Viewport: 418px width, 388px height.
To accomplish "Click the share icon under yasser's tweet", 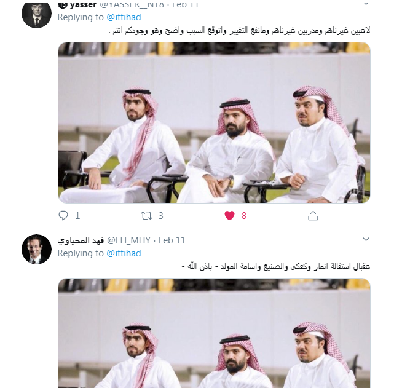I will (x=313, y=215).
